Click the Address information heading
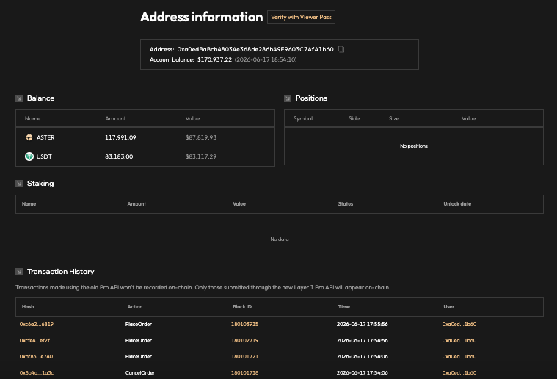 tap(201, 17)
